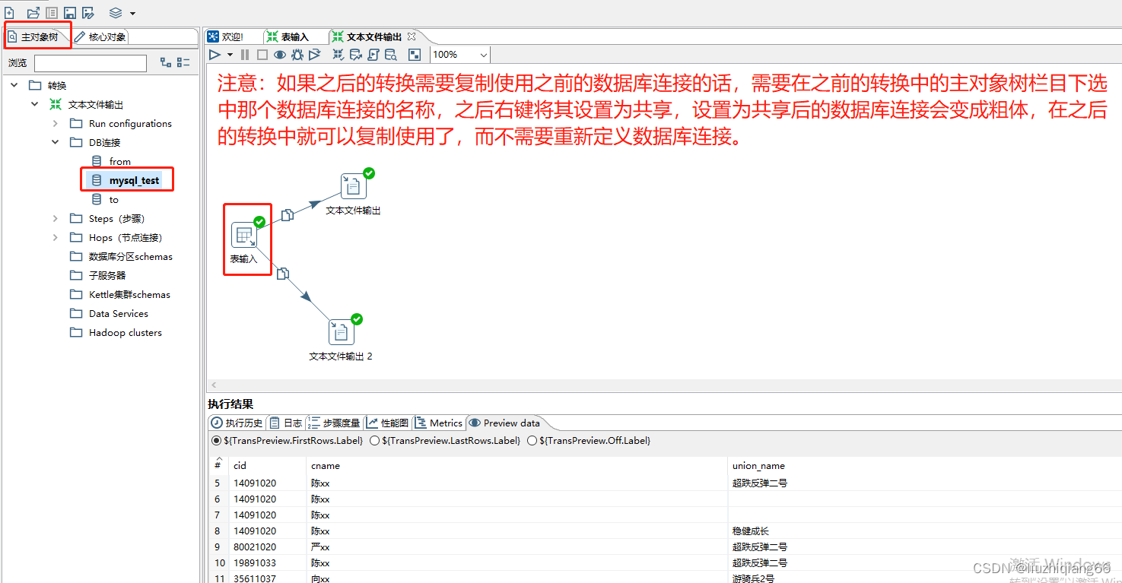Click the Explore repository icon
Screen dimensions: 1122x583
click(52, 13)
